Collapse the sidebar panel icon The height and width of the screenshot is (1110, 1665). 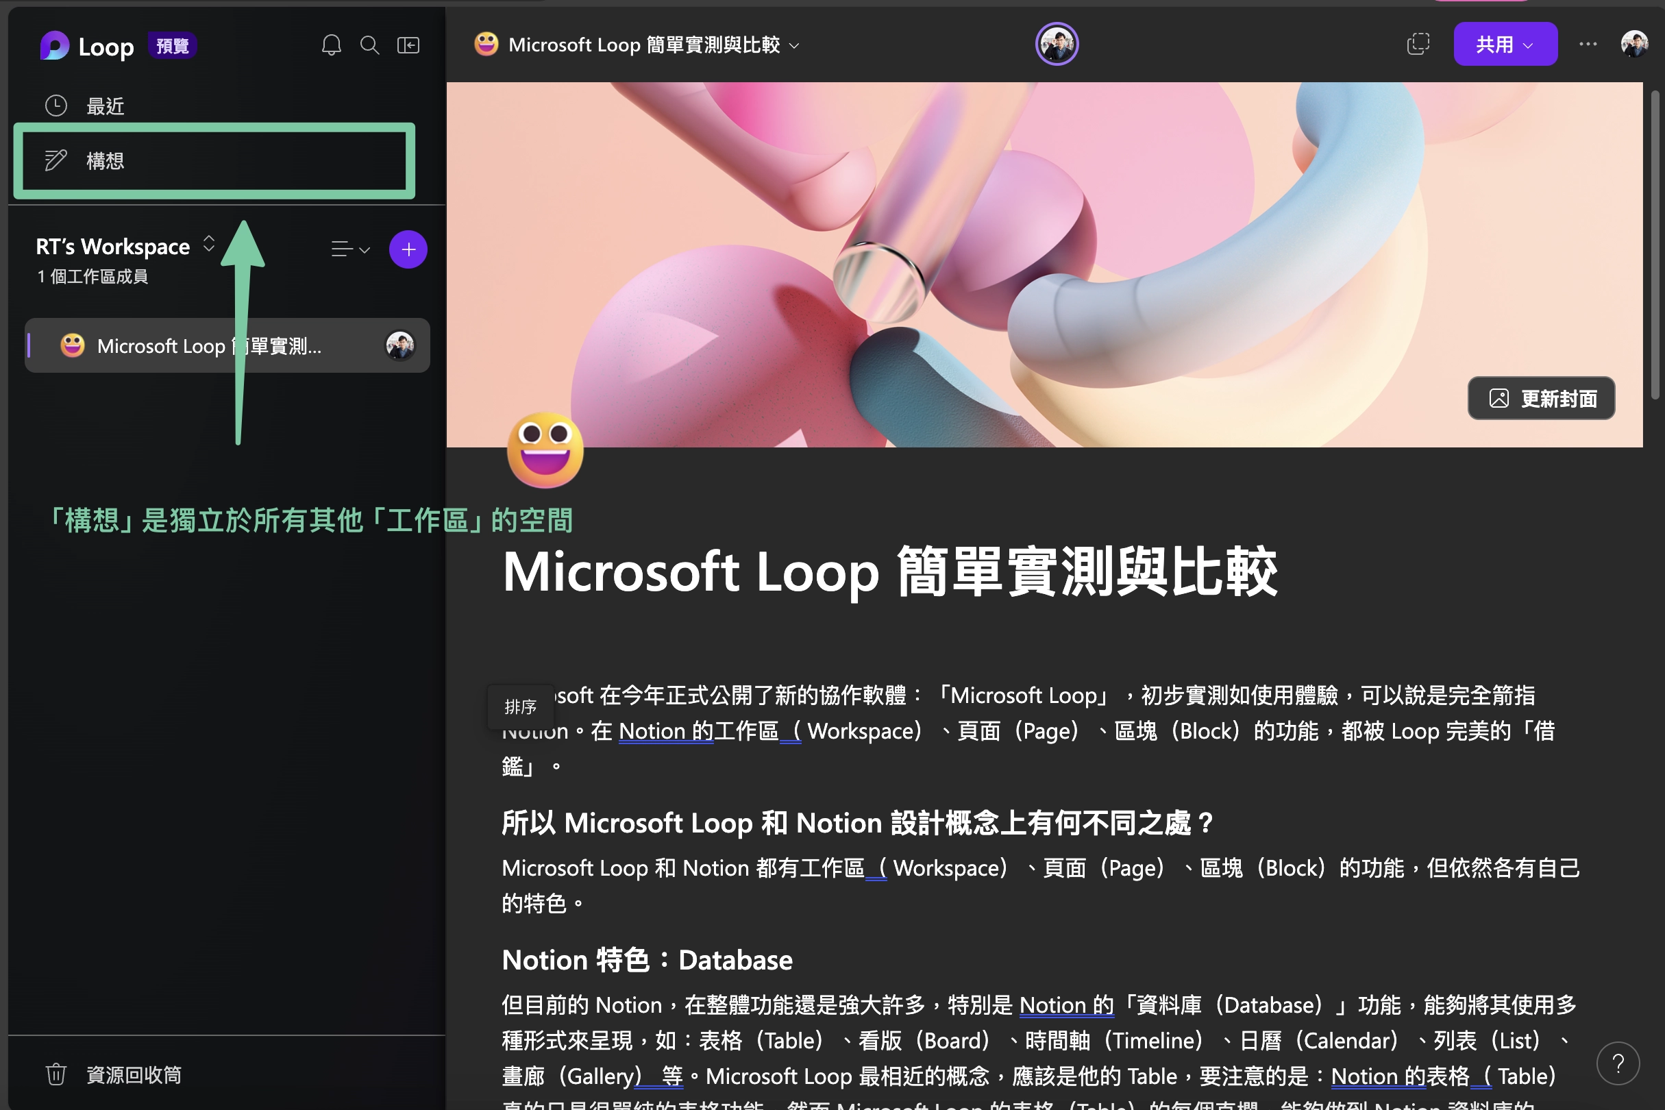[x=408, y=45]
